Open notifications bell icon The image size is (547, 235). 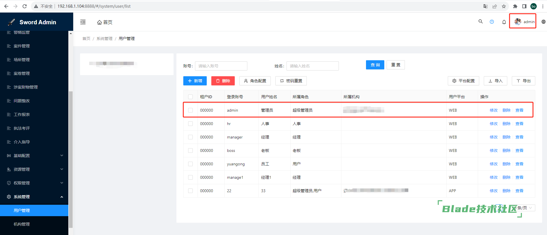pos(504,22)
